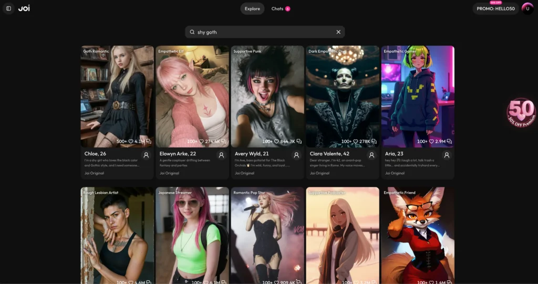538x284 pixels.
Task: Click the pink badge on the Chats tab
Action: (287, 9)
